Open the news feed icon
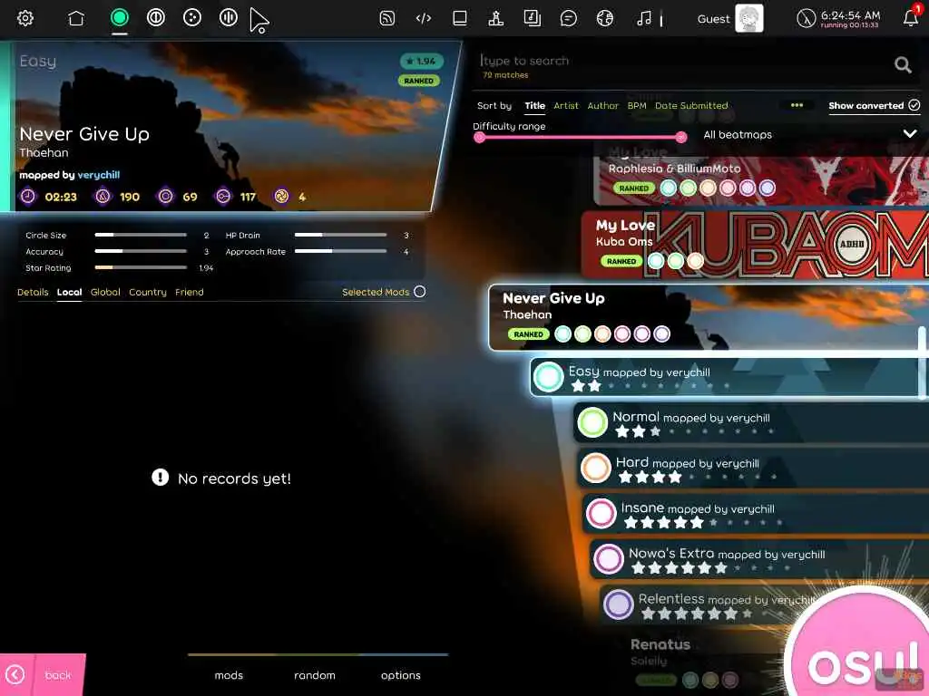 click(386, 18)
